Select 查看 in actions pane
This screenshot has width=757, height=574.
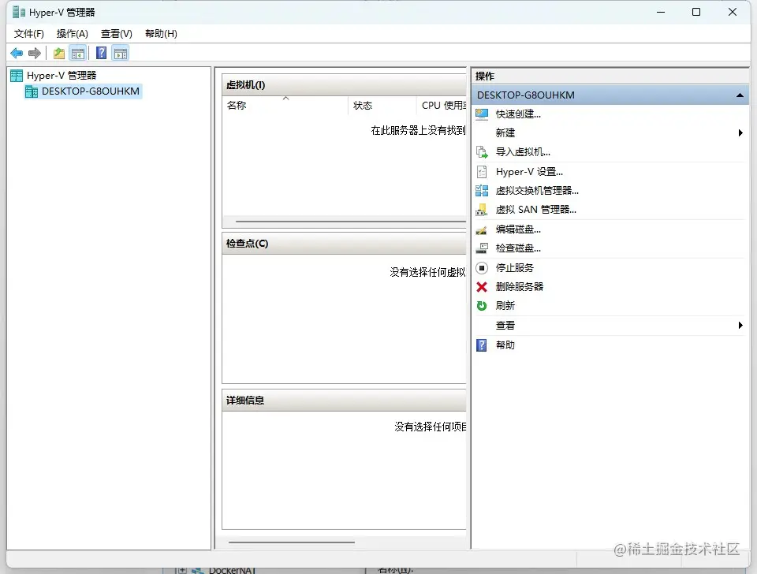(x=505, y=326)
